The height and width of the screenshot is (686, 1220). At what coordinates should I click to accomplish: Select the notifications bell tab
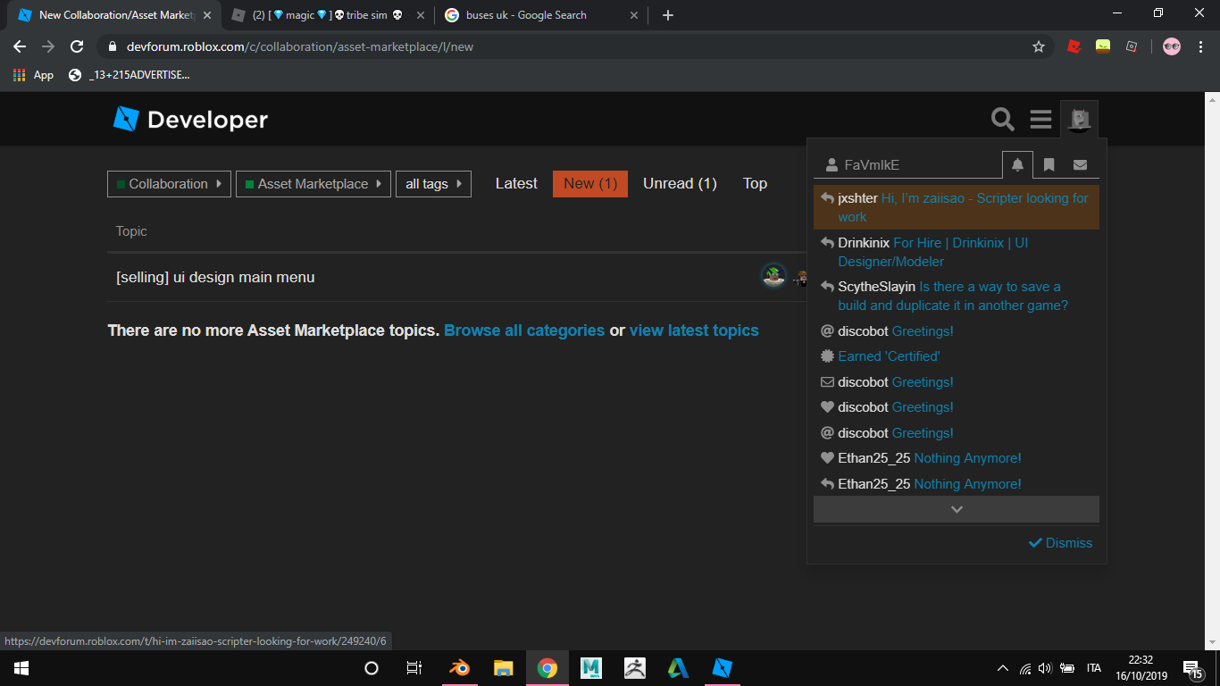coord(1017,164)
